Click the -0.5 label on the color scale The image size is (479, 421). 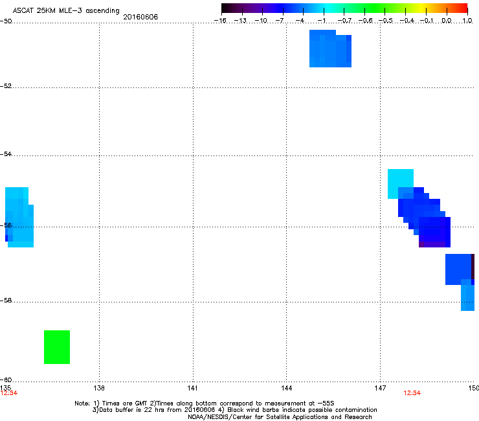coord(386,21)
